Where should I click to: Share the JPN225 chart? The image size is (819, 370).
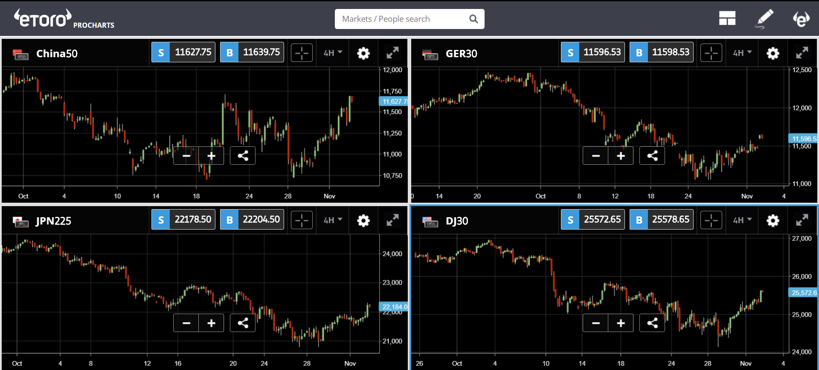[243, 323]
